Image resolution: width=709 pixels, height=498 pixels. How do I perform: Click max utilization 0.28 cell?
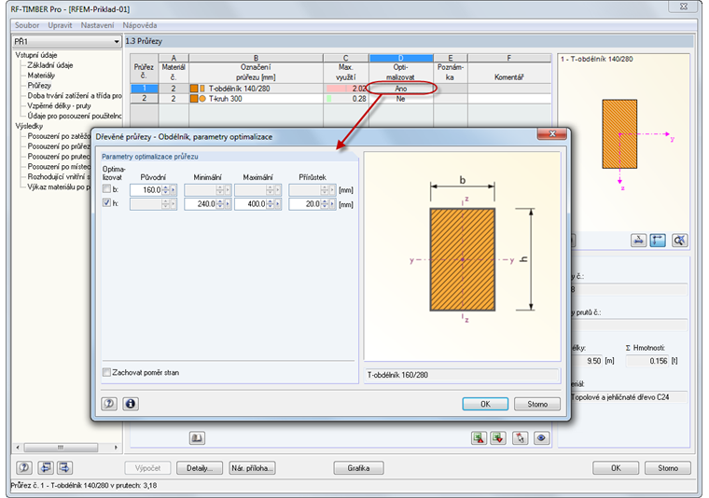(346, 99)
